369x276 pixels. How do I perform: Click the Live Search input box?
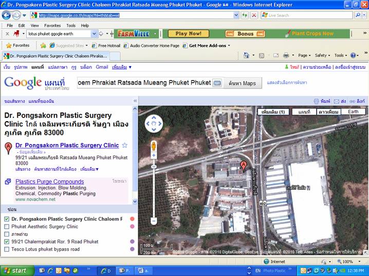pyautogui.click(x=306, y=15)
